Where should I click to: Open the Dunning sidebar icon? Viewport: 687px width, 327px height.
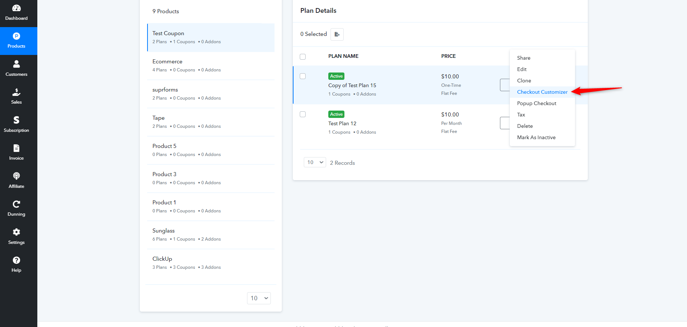tap(16, 204)
